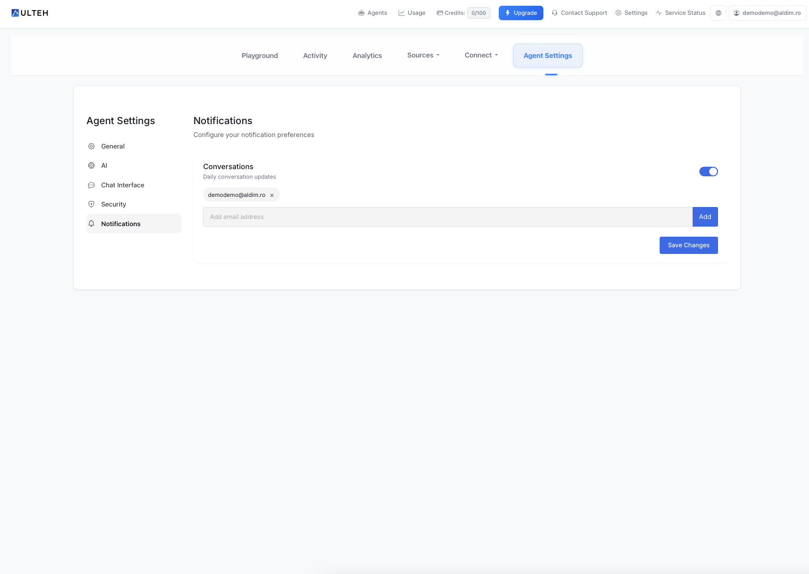
Task: Go to the Analytics tab
Action: pos(367,56)
